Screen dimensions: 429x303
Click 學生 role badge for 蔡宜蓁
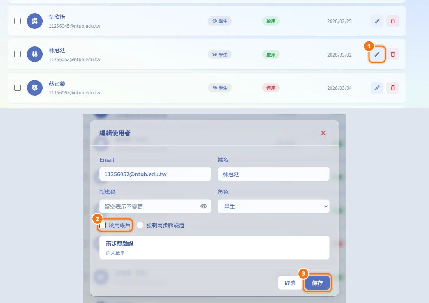point(220,88)
